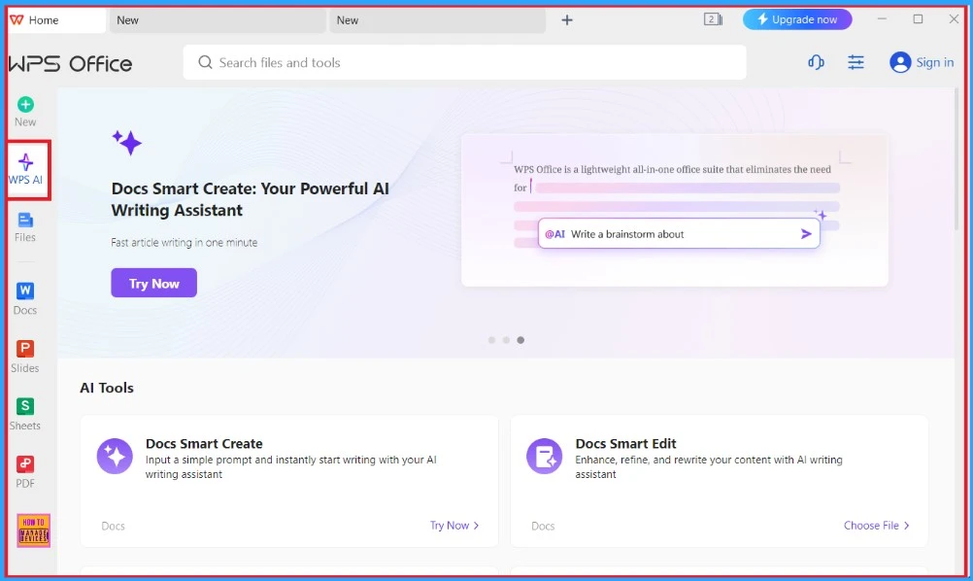Switch to the first New tab

pyautogui.click(x=218, y=19)
